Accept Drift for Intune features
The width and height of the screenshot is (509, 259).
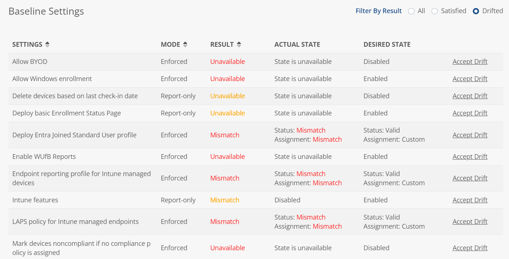click(x=470, y=200)
